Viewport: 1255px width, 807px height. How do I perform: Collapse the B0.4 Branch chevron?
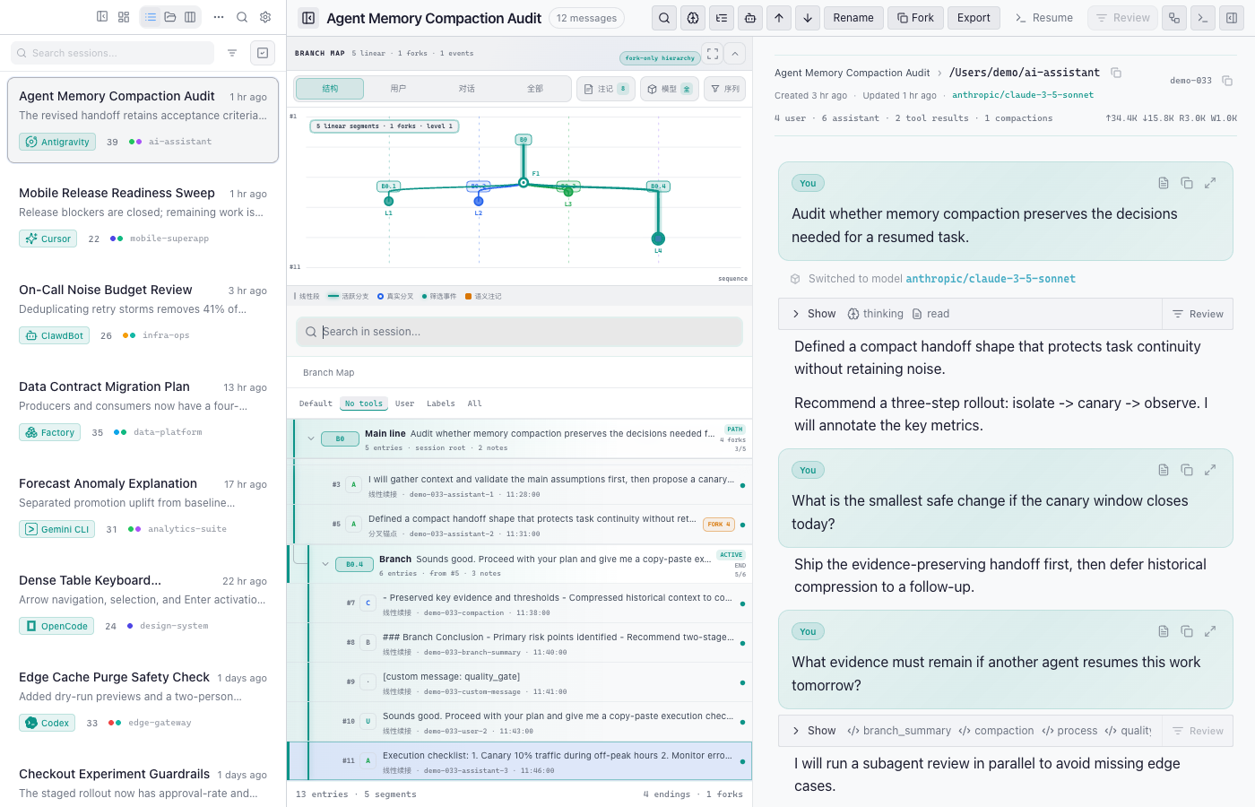[325, 564]
